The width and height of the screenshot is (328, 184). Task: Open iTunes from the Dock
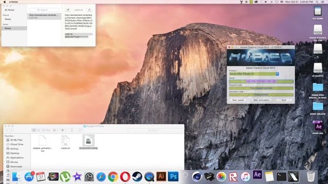click(245, 177)
